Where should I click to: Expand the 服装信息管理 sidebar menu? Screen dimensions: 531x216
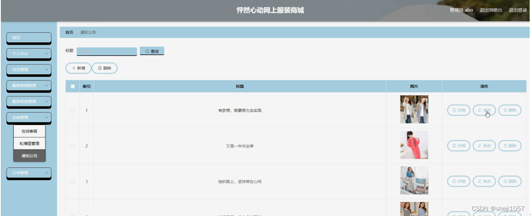29,102
